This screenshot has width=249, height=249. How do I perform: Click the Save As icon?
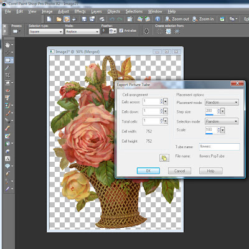coord(92,19)
